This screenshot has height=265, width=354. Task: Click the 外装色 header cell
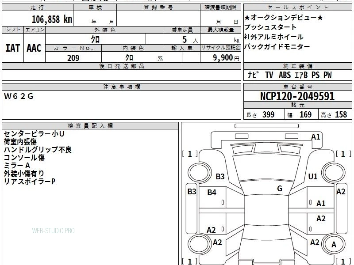(x=104, y=30)
